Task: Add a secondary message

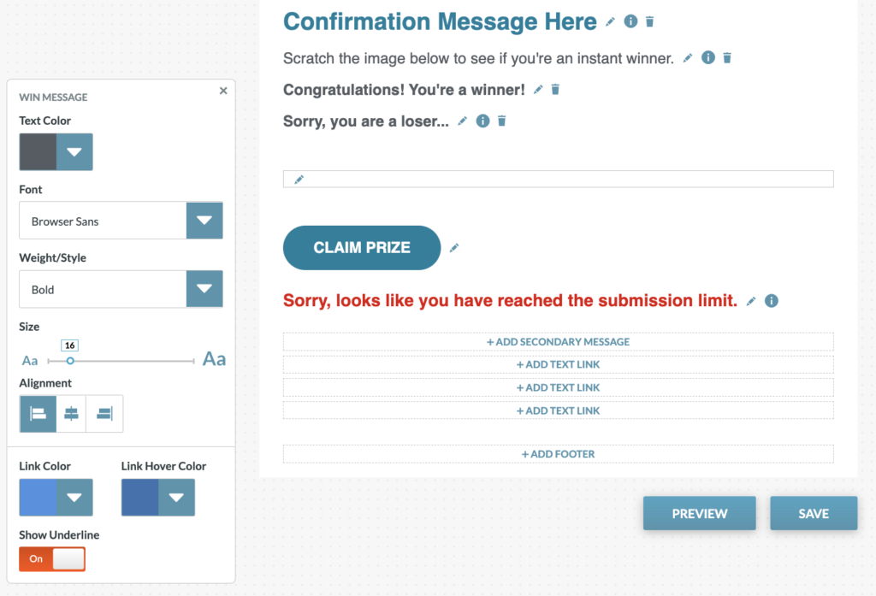Action: click(x=558, y=342)
